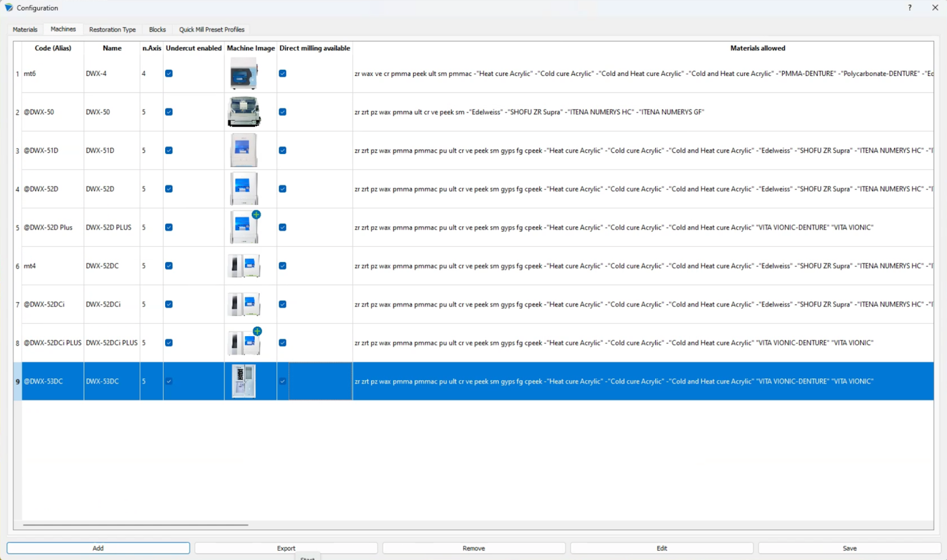Click the DWX-4 machine image thumbnail
Screen dimensions: 947x560
(244, 74)
